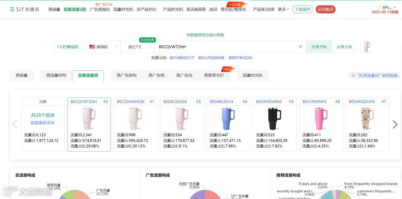Viewport: 402px width, 199px height.
Task: Go to 查销量 in top navigation
Action: tap(54, 9)
